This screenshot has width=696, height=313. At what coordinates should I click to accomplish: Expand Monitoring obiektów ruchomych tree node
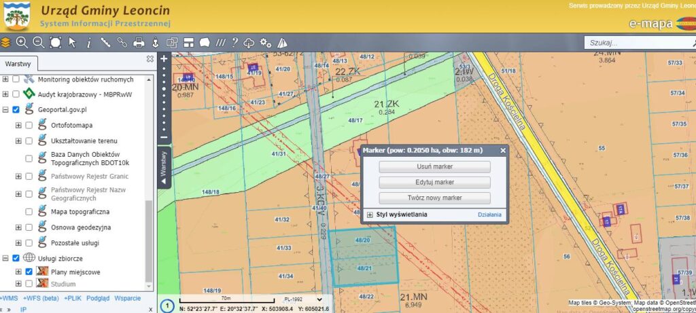click(x=5, y=79)
